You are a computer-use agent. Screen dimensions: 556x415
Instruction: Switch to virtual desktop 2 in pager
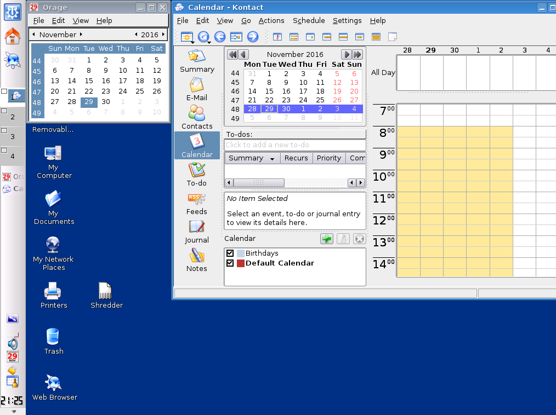(x=13, y=116)
